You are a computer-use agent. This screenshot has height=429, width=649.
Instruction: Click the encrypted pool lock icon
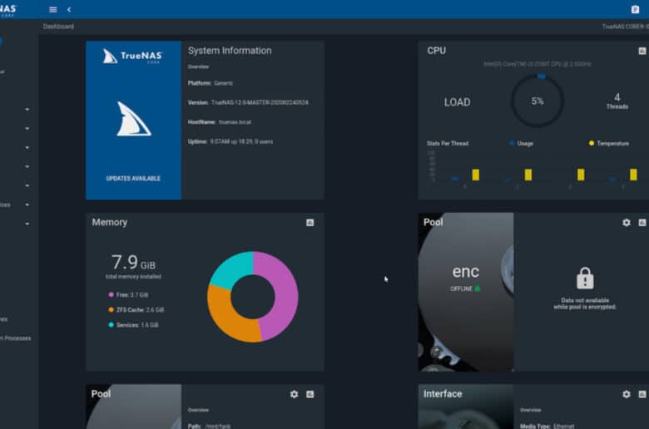pyautogui.click(x=585, y=278)
